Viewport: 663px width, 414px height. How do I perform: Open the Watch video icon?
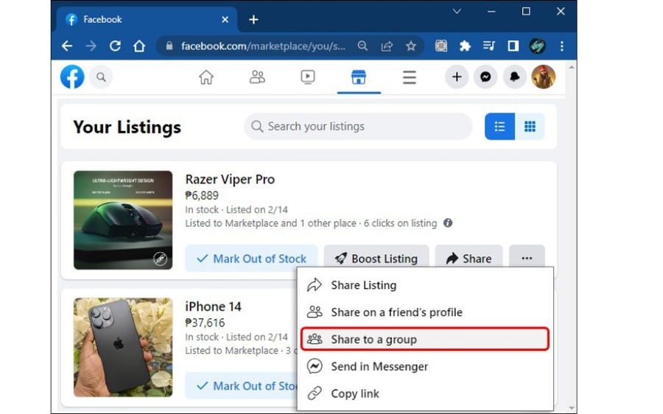tap(308, 77)
